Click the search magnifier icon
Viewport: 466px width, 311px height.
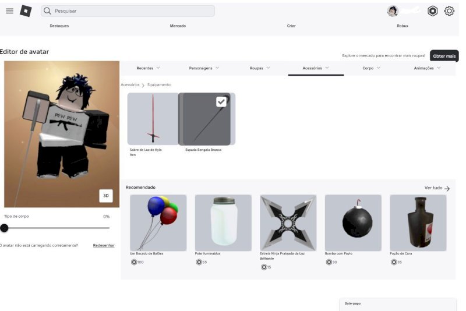[x=48, y=11]
